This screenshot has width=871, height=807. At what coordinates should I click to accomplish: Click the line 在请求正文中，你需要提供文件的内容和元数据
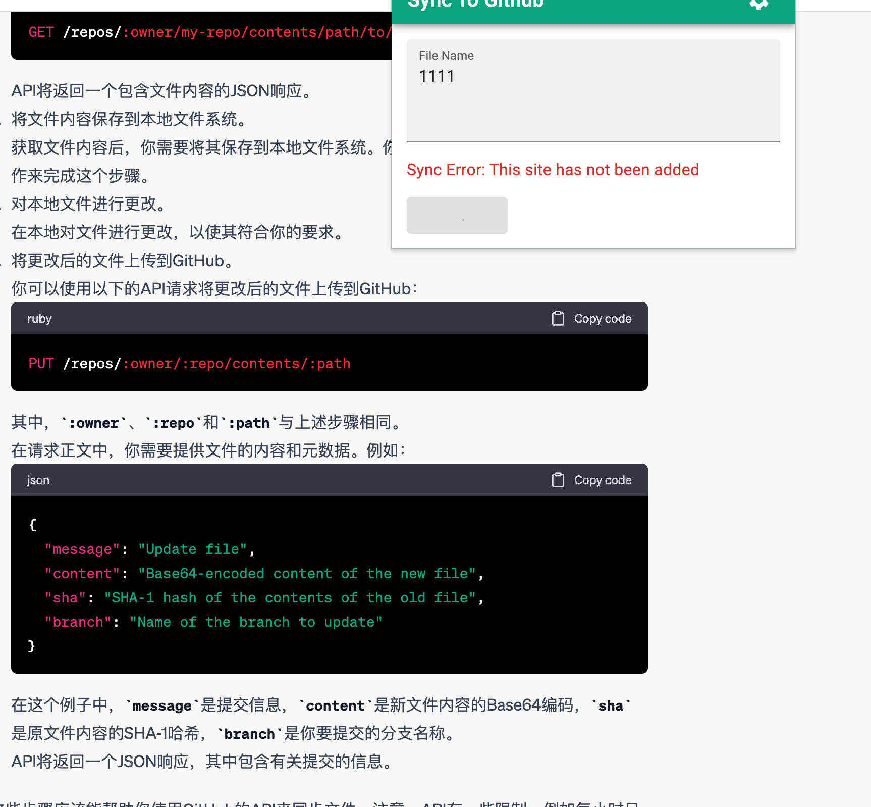[x=208, y=450]
